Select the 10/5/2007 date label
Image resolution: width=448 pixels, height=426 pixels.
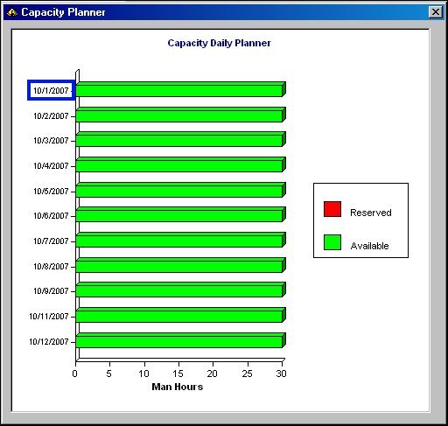pyautogui.click(x=51, y=192)
